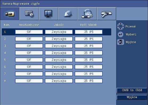Select camera number 4 row label

[5, 53]
